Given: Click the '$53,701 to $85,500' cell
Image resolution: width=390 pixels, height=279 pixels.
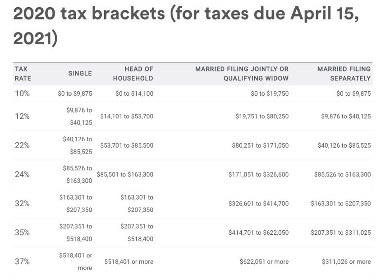Looking at the screenshot, I should point(127,145).
